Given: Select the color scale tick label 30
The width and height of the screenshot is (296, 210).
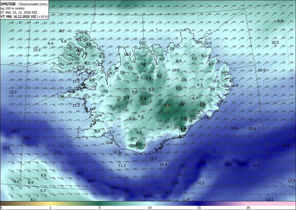Looking at the screenshot, I should pos(248,208).
